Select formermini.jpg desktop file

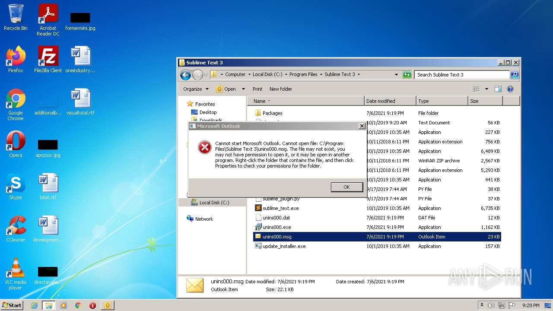point(80,21)
